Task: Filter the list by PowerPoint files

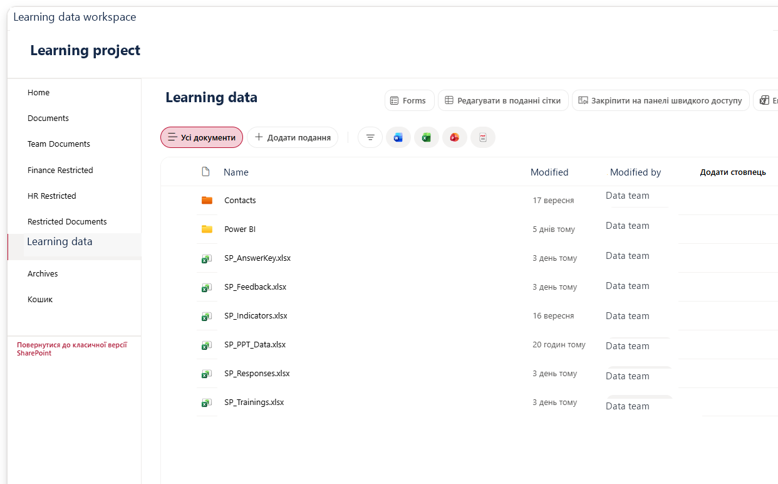Action: tap(455, 137)
